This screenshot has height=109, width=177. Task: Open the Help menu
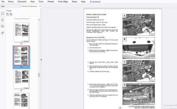click(x=83, y=1)
